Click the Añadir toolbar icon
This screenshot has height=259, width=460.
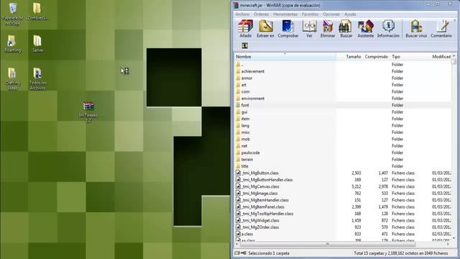click(x=245, y=29)
